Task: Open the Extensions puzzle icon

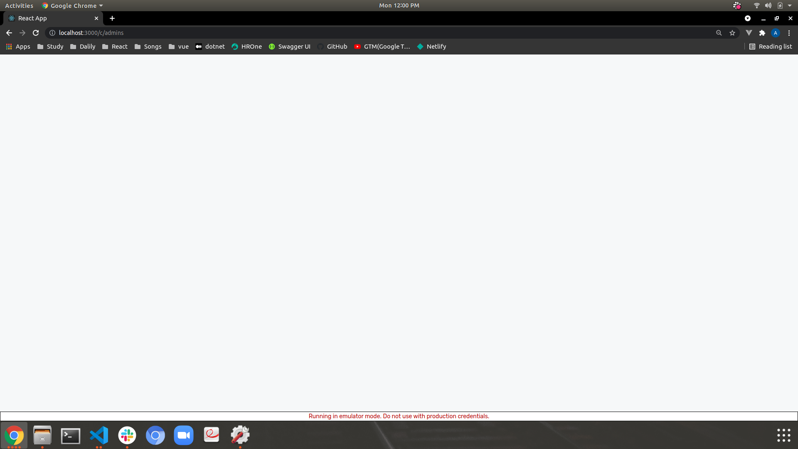Action: tap(762, 33)
